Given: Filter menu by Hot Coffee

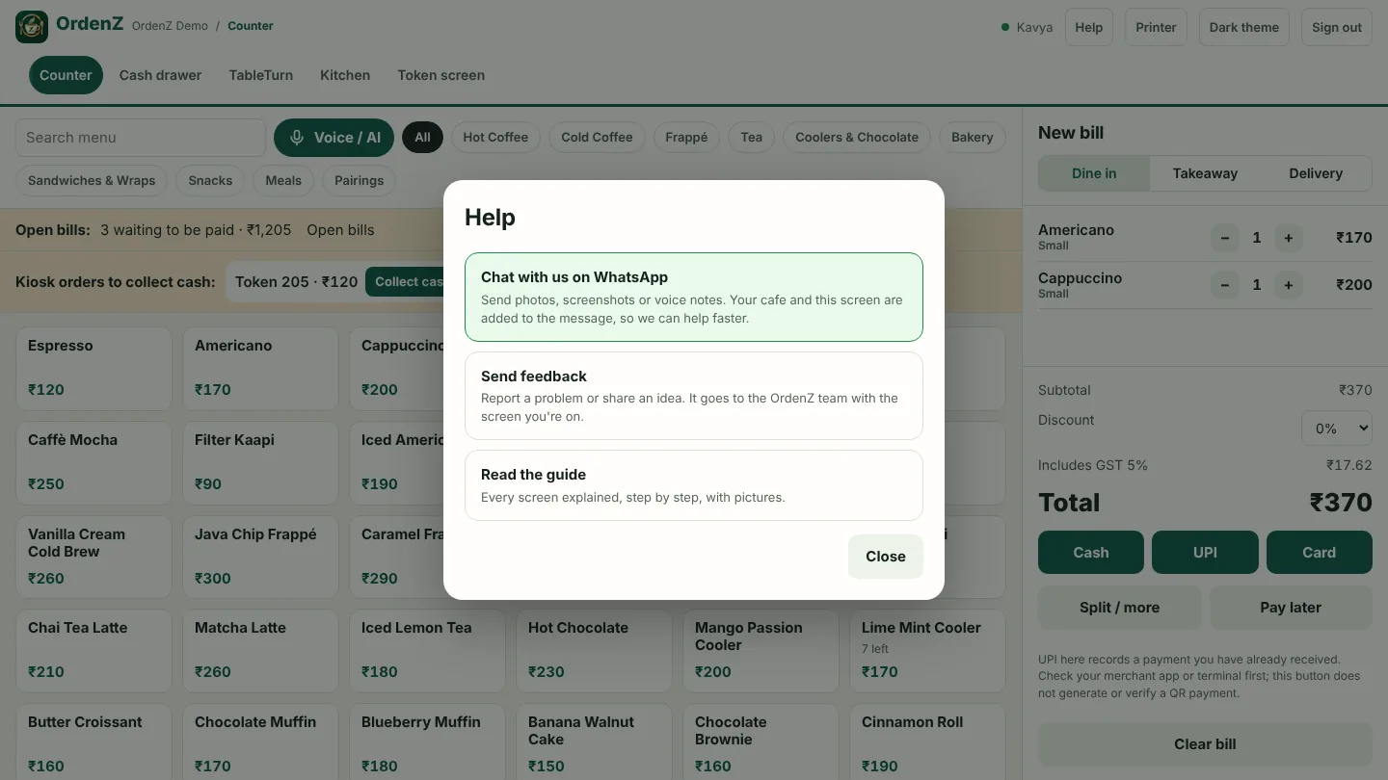Looking at the screenshot, I should 495,138.
